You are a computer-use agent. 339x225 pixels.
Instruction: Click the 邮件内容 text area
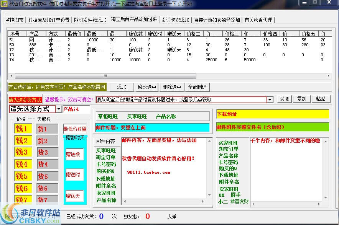click(164, 168)
